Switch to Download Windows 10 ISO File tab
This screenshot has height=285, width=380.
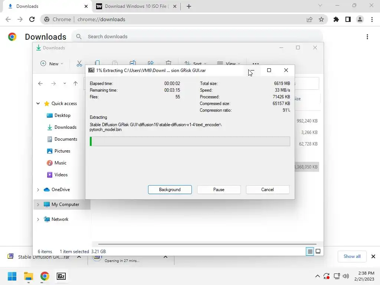(137, 6)
